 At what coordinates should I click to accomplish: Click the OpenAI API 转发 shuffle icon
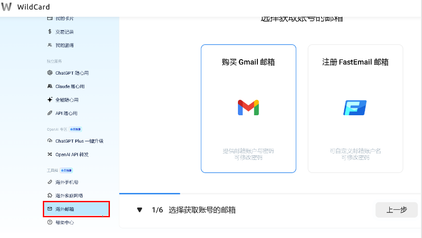50,154
